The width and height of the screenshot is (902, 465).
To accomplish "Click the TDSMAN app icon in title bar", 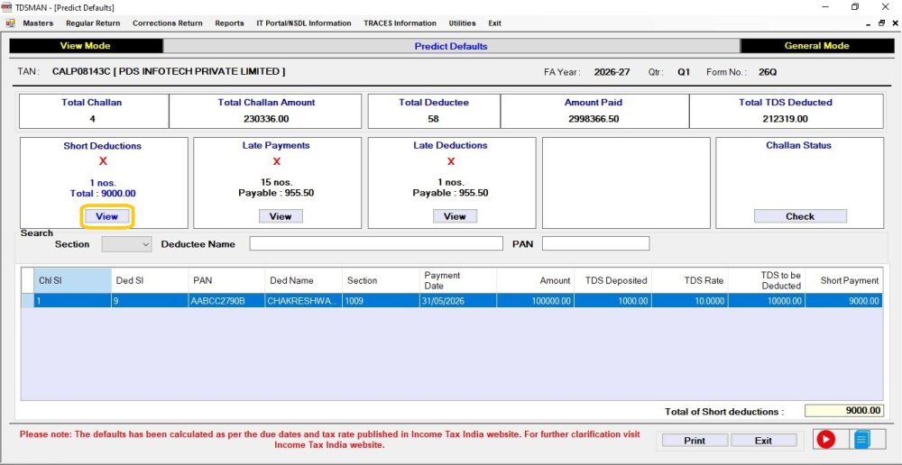I will [x=7, y=7].
